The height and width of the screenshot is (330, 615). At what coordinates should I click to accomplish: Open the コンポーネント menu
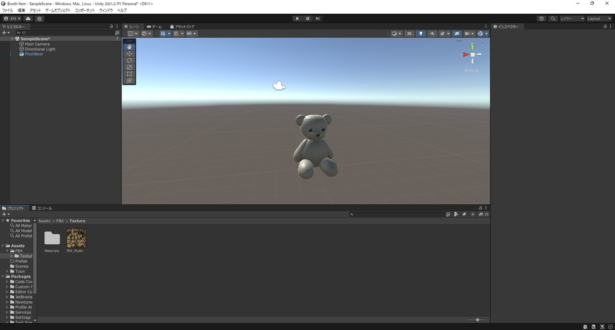[85, 11]
